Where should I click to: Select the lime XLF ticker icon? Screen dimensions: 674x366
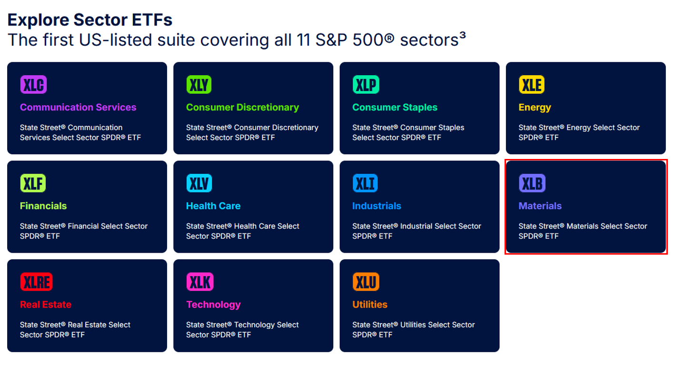coord(33,183)
